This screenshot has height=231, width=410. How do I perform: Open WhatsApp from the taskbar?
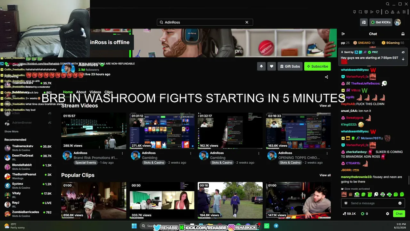point(267,226)
